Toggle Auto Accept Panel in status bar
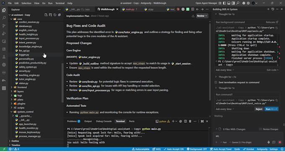Image resolution: width=285 pixels, height=152 pixels. tap(220, 149)
